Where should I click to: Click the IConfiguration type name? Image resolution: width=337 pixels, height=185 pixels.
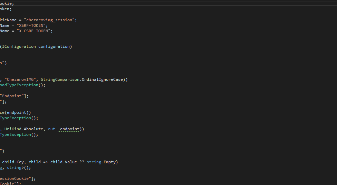19,46
